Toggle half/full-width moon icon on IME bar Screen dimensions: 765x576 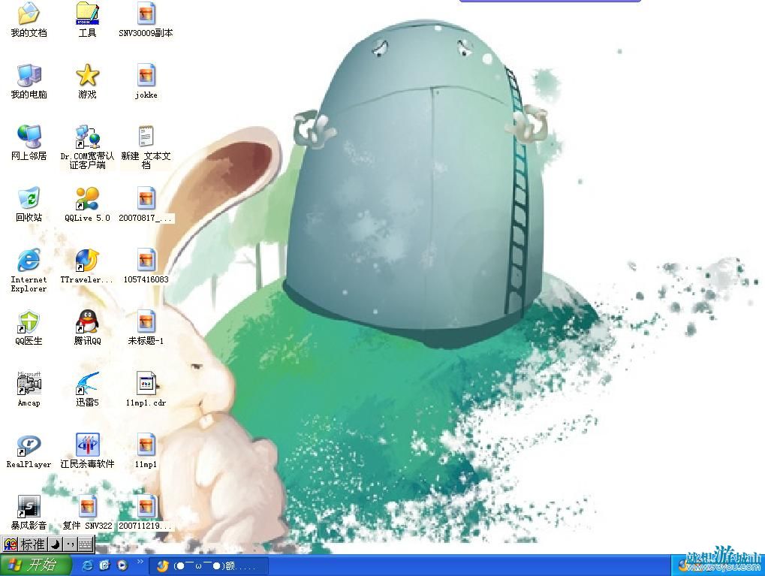(x=55, y=544)
